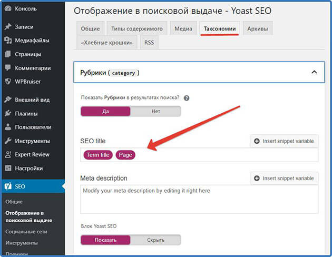Open the Архивы tab
Viewport: 332px width, 257px height.
coord(258,28)
